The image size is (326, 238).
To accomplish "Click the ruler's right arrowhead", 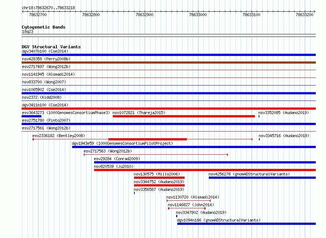I will pos(315,12).
